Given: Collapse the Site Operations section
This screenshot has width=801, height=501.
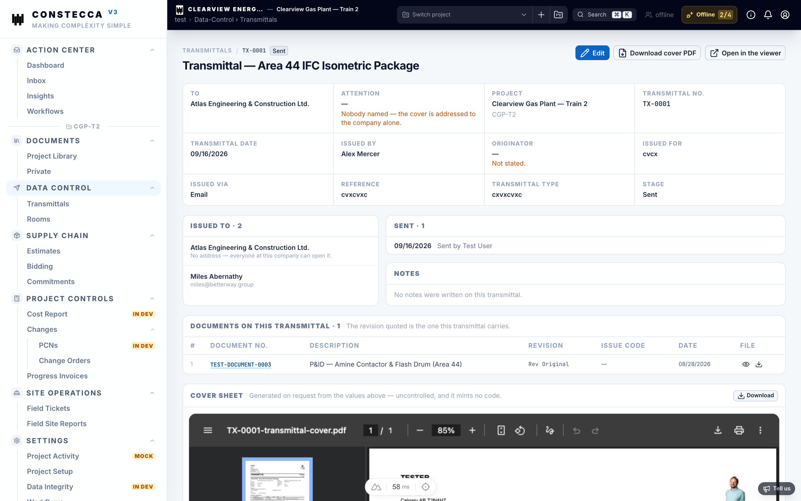Looking at the screenshot, I should tap(152, 393).
